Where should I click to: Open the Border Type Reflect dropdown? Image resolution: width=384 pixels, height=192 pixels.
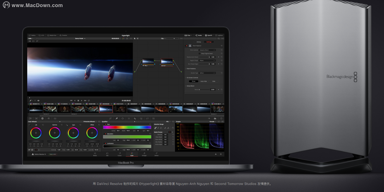(x=207, y=73)
